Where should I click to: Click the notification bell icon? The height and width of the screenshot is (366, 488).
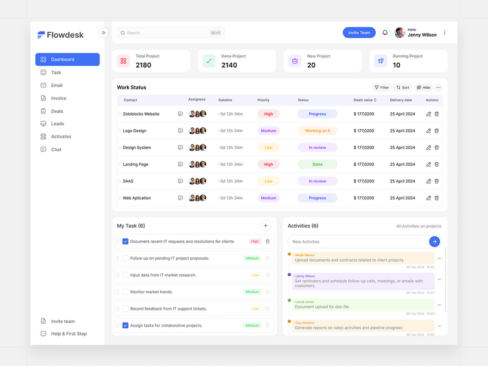tap(384, 32)
